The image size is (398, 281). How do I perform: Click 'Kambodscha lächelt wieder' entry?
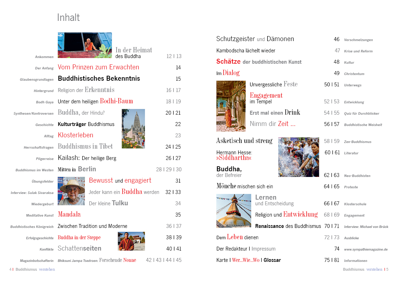click(246, 50)
